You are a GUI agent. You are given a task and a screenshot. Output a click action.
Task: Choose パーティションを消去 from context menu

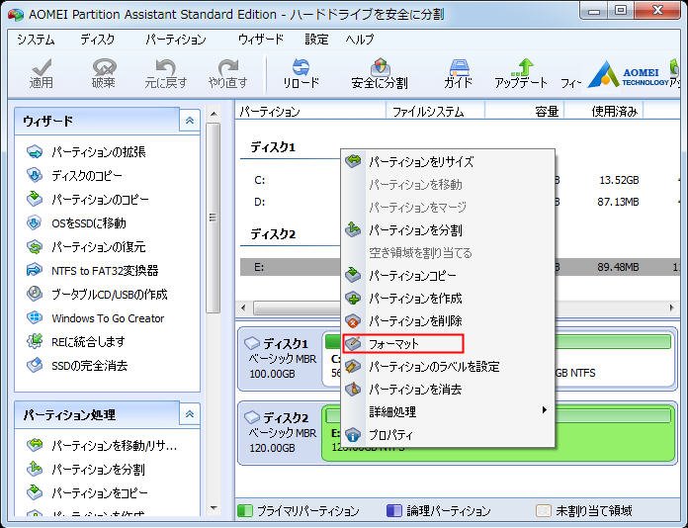pos(448,390)
